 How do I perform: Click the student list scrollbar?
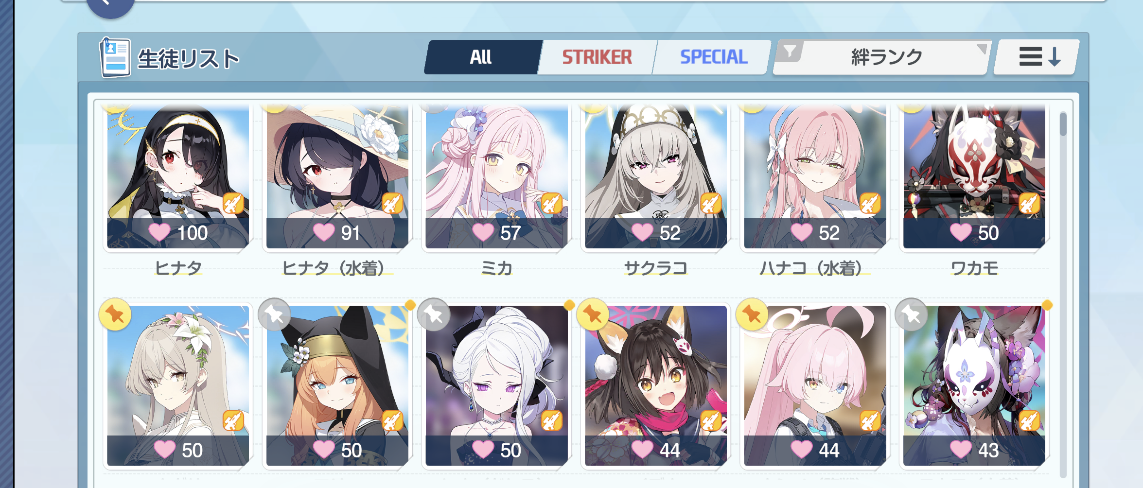[1063, 292]
